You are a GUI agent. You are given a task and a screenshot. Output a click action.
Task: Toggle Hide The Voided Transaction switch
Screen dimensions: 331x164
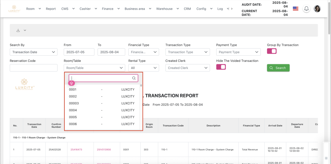[221, 67]
